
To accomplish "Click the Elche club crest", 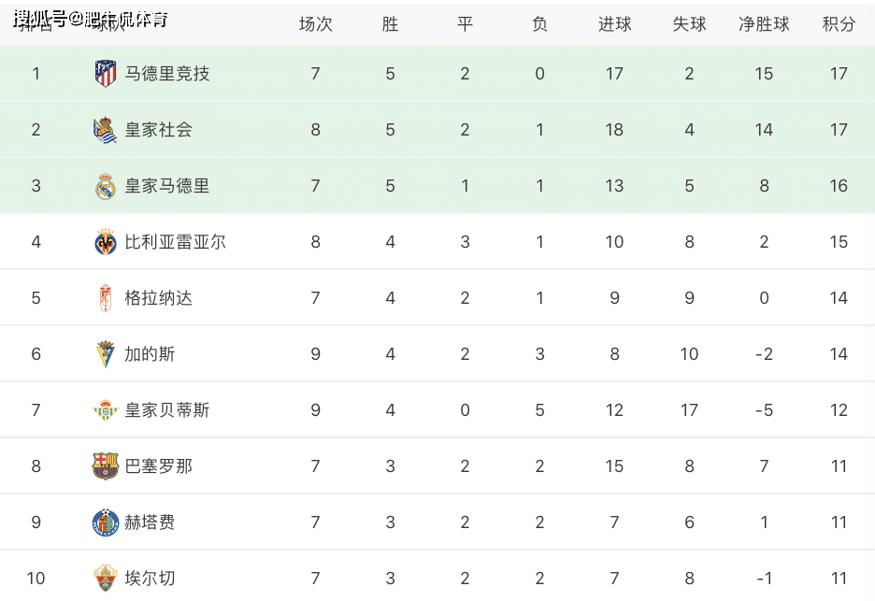I will (x=106, y=579).
